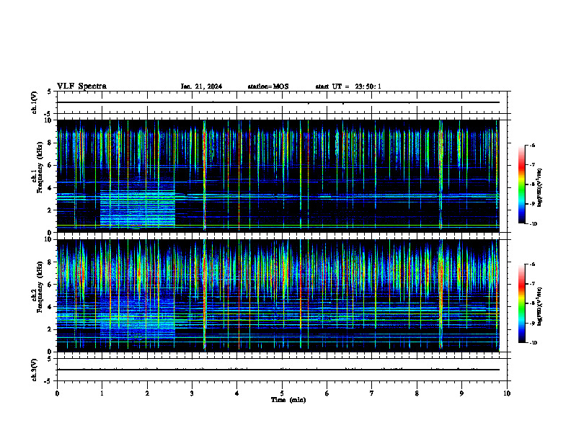The image size is (571, 441).
Task: Click the "start UT = 23:50: 1" text
Action: click(x=348, y=86)
